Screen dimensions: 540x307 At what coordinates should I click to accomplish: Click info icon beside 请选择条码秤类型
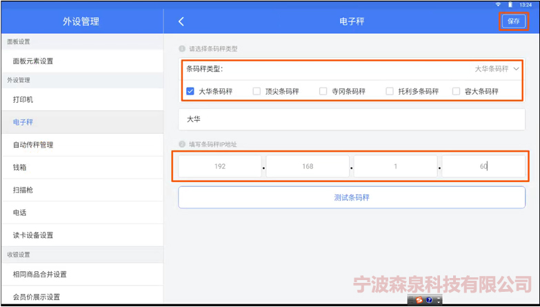[x=182, y=49]
